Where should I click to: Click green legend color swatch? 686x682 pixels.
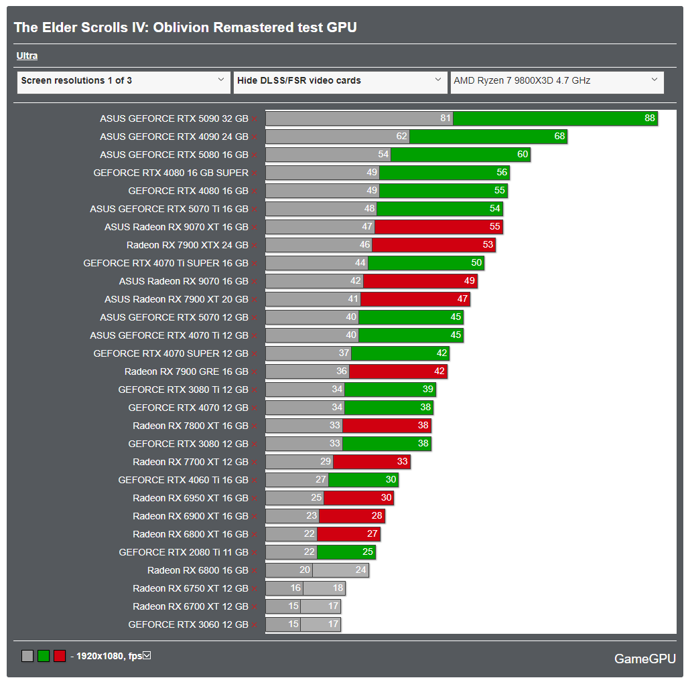(x=44, y=656)
